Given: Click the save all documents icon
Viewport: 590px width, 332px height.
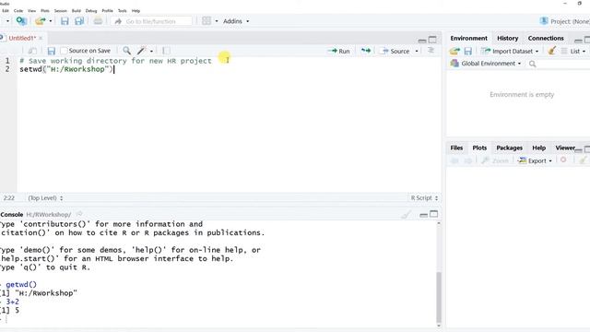Looking at the screenshot, I should [79, 21].
